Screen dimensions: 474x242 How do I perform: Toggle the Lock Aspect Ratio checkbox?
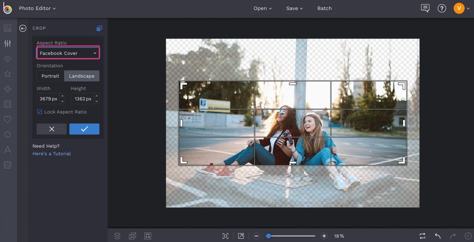(40, 112)
